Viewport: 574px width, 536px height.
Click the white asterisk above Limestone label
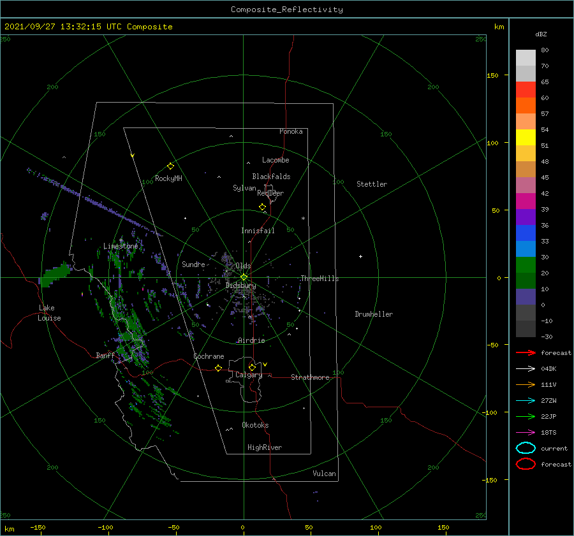[x=121, y=240]
